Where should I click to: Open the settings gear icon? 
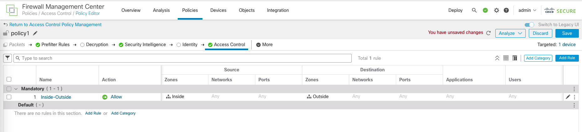point(496,10)
